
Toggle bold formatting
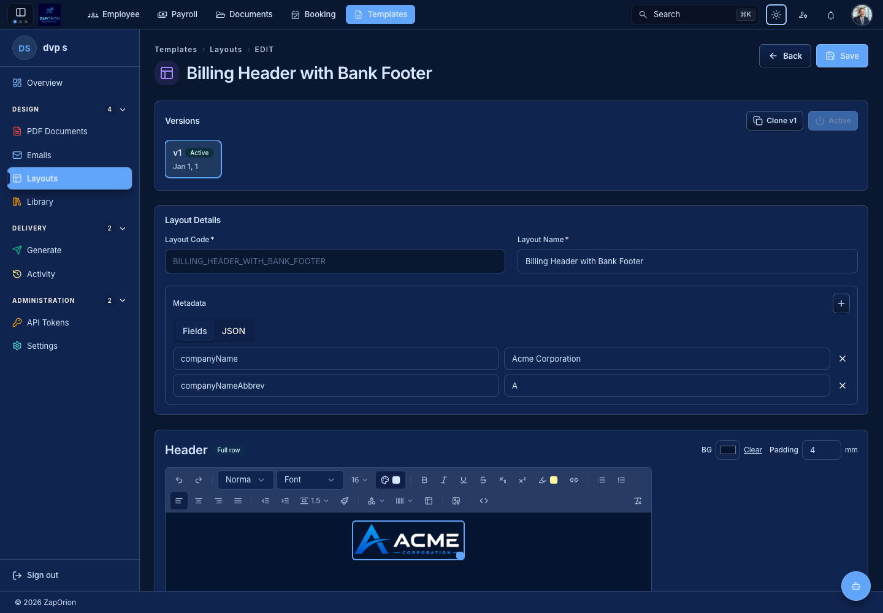coord(424,480)
